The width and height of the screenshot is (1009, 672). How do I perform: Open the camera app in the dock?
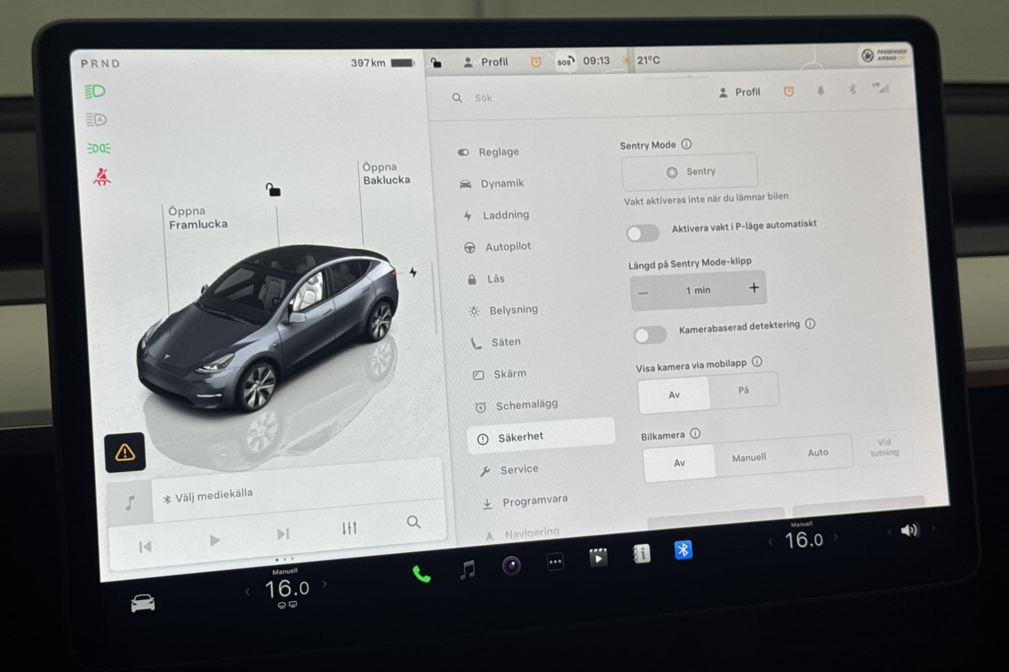tap(511, 565)
